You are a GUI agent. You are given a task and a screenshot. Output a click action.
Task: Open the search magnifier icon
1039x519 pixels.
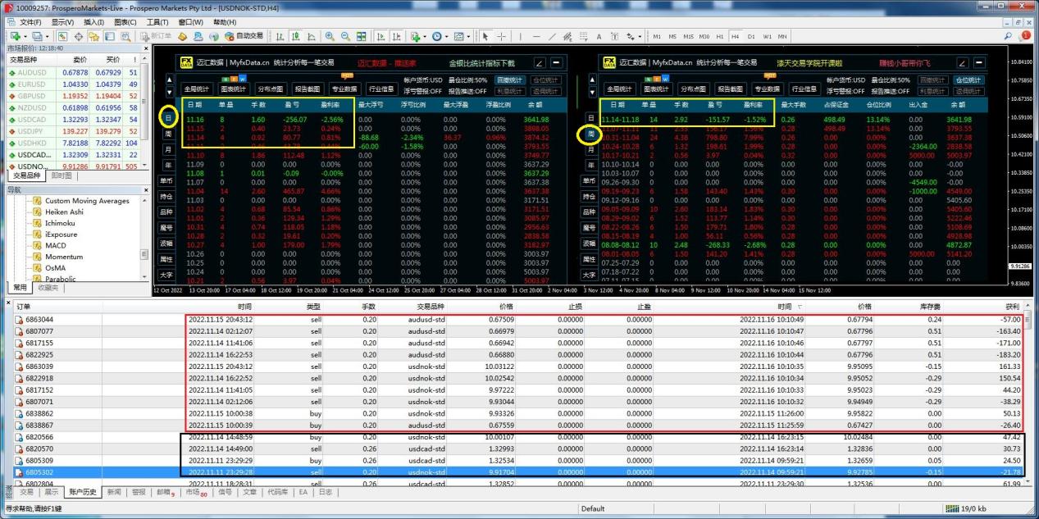pyautogui.click(x=1008, y=36)
